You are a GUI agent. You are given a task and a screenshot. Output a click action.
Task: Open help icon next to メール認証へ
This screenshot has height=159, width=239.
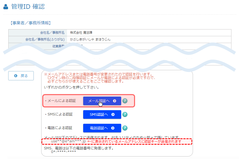coord(125,101)
